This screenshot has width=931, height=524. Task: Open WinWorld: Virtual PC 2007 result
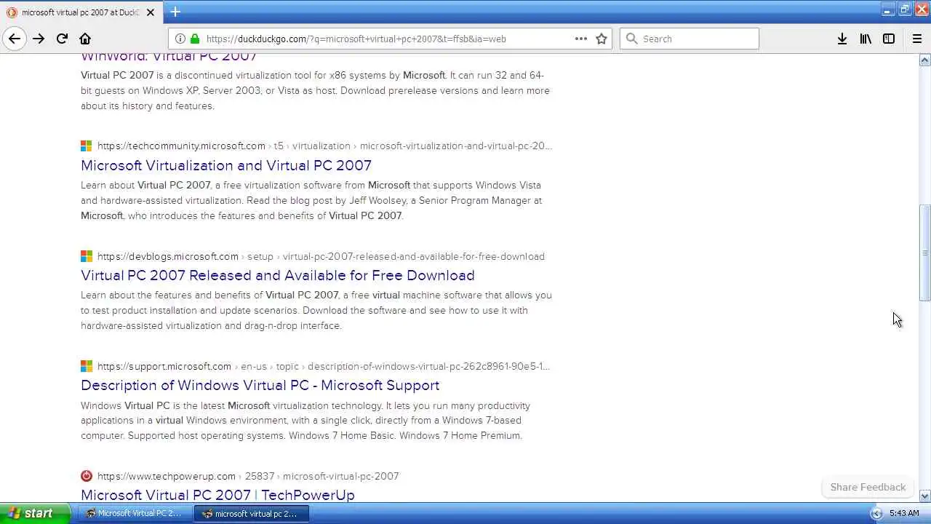169,56
